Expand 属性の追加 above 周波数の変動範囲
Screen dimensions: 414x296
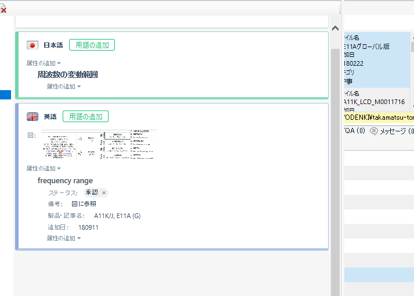[x=44, y=63]
